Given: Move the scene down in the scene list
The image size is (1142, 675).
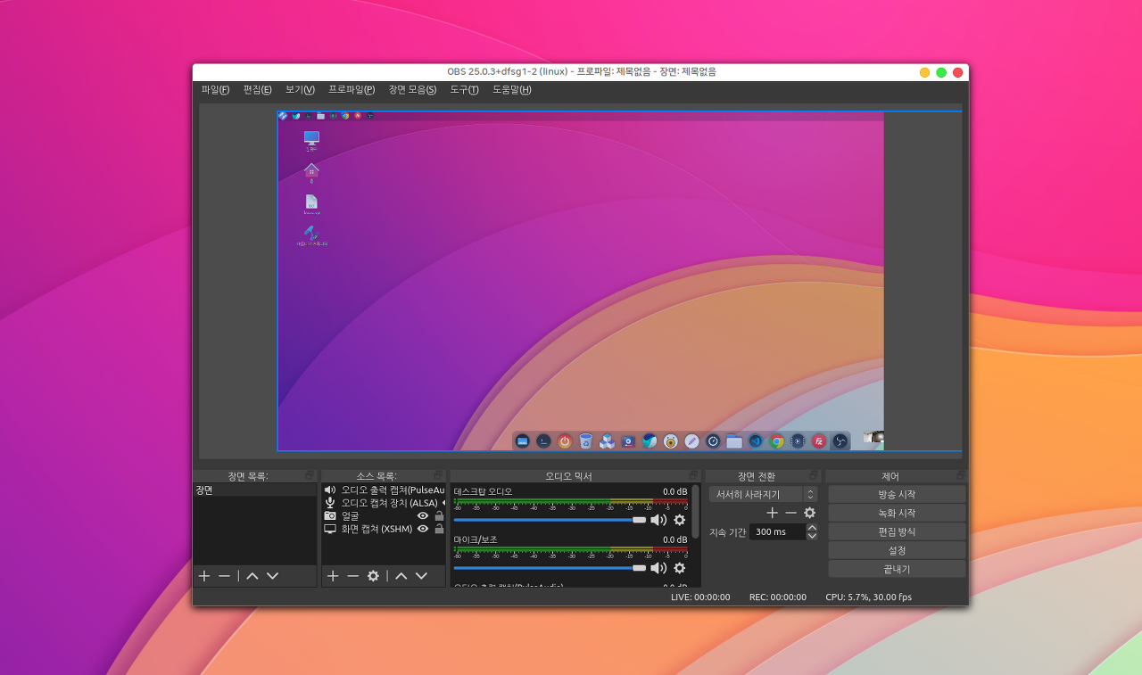Looking at the screenshot, I should pyautogui.click(x=273, y=576).
